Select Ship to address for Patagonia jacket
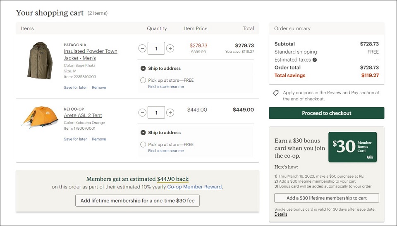 point(143,68)
